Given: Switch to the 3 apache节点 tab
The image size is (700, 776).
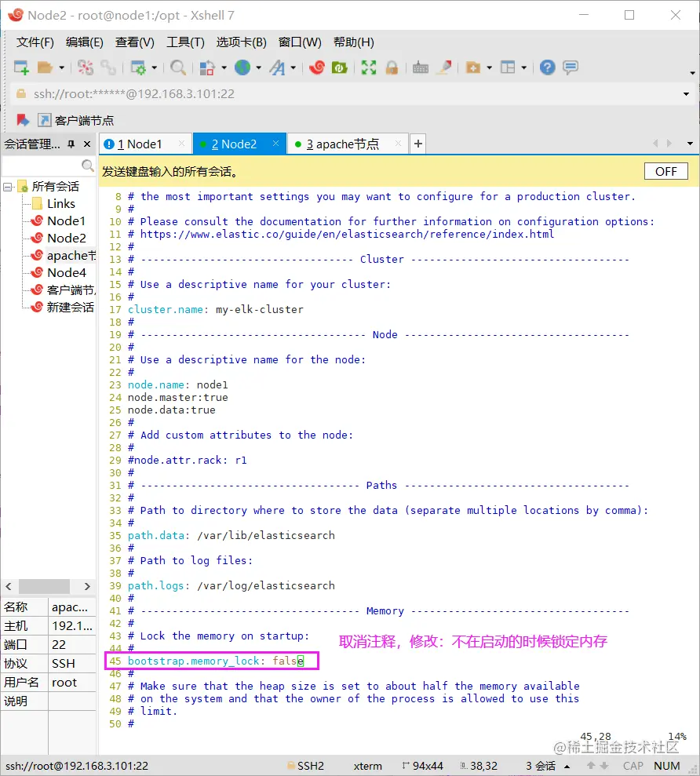Looking at the screenshot, I should coord(343,144).
